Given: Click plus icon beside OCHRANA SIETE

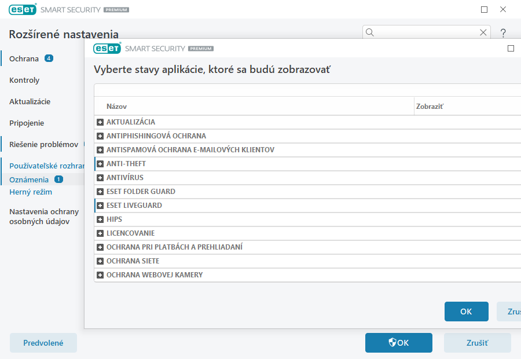Looking at the screenshot, I should (x=100, y=261).
